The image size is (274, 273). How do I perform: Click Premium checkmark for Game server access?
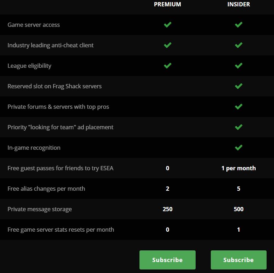168,25
